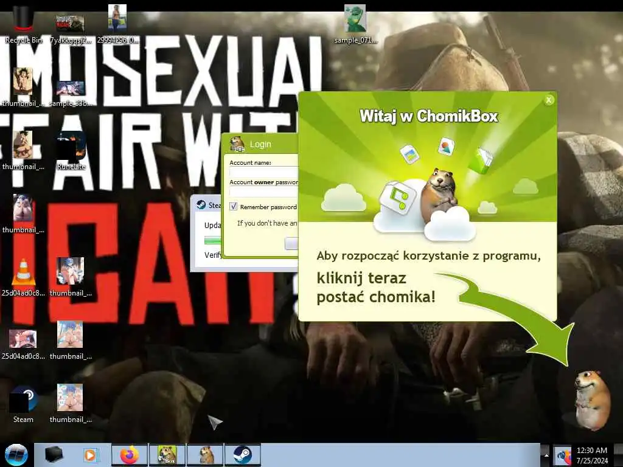Switch to ChomikBox taskbar button labeled Box
This screenshot has height=467, width=623.
click(167, 455)
